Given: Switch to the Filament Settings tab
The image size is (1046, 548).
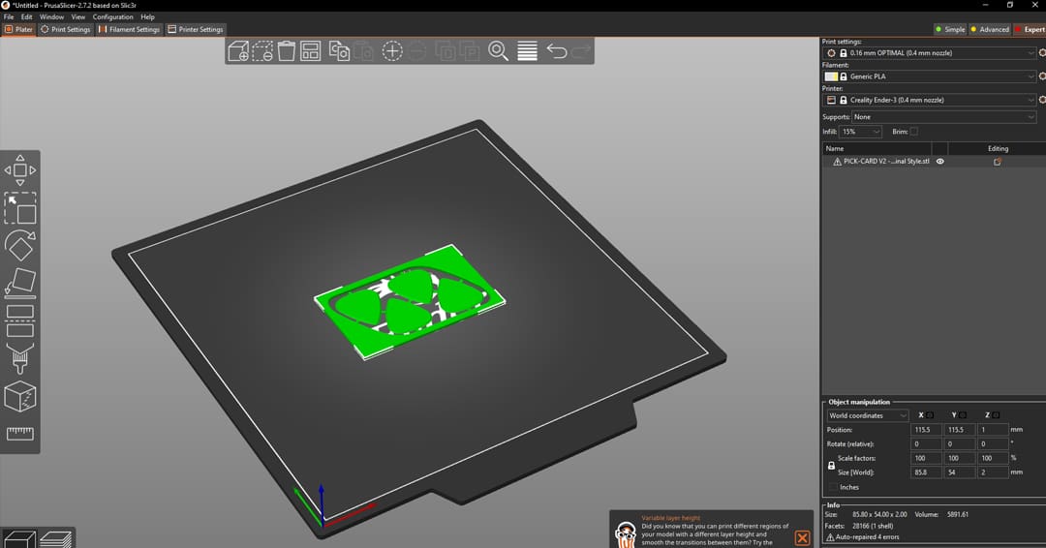Looking at the screenshot, I should tap(130, 29).
